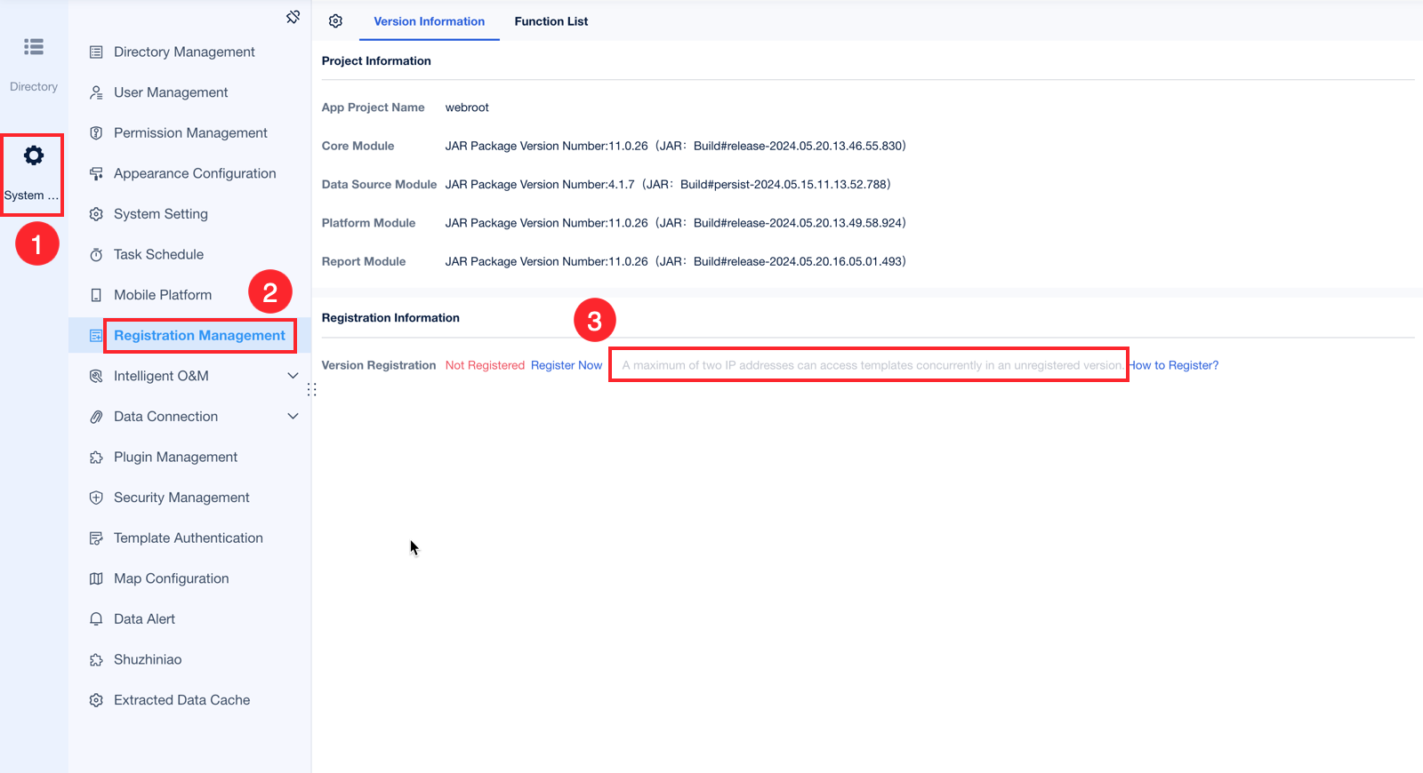Click the Permission Management shield icon
The height and width of the screenshot is (773, 1423).
(96, 133)
